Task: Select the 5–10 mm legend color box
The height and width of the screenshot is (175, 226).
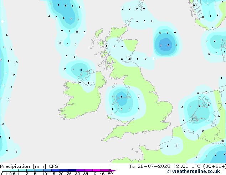Action: [39, 170]
